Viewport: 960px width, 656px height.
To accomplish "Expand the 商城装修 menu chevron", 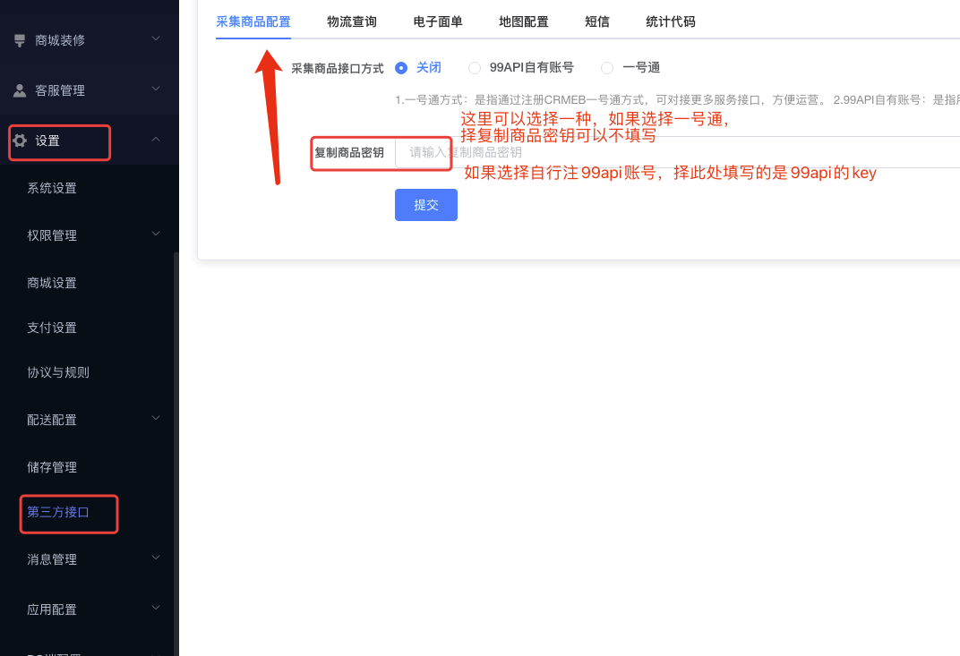I will [156, 39].
